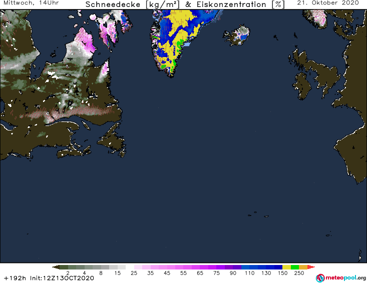Click legend value '15'
Viewport: 367px width, 283px height.
[x=118, y=273]
